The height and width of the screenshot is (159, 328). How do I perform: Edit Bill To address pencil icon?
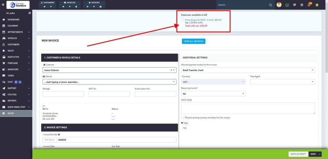click(44, 106)
